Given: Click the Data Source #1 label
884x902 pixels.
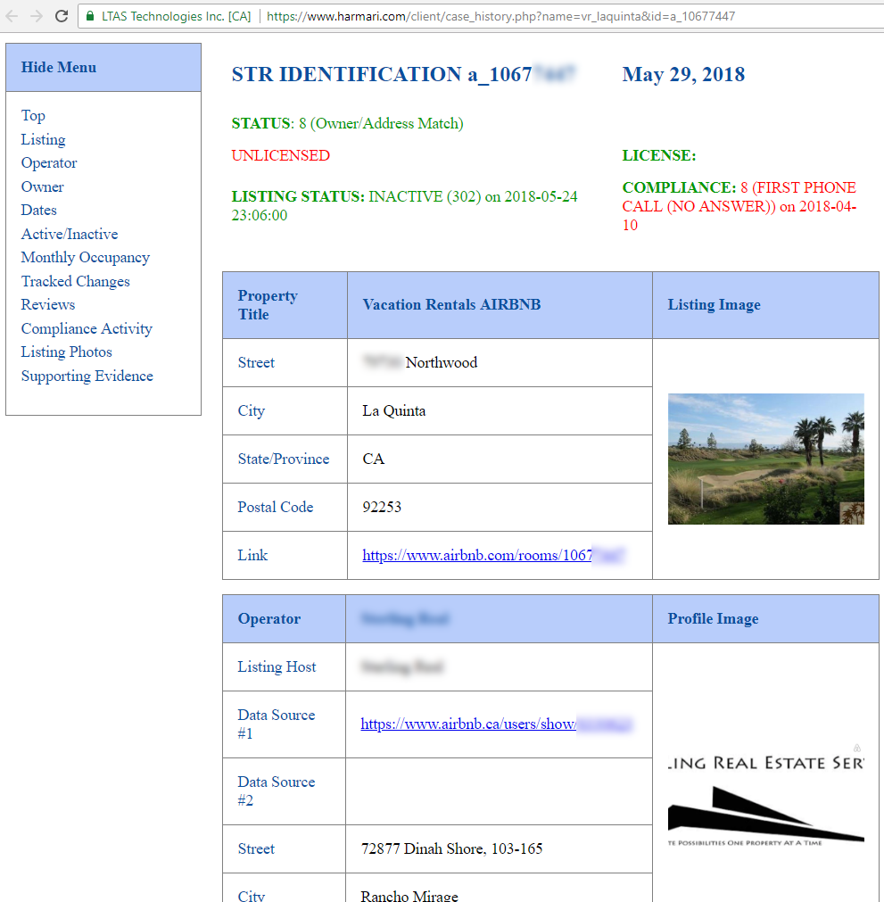Looking at the screenshot, I should [x=276, y=724].
